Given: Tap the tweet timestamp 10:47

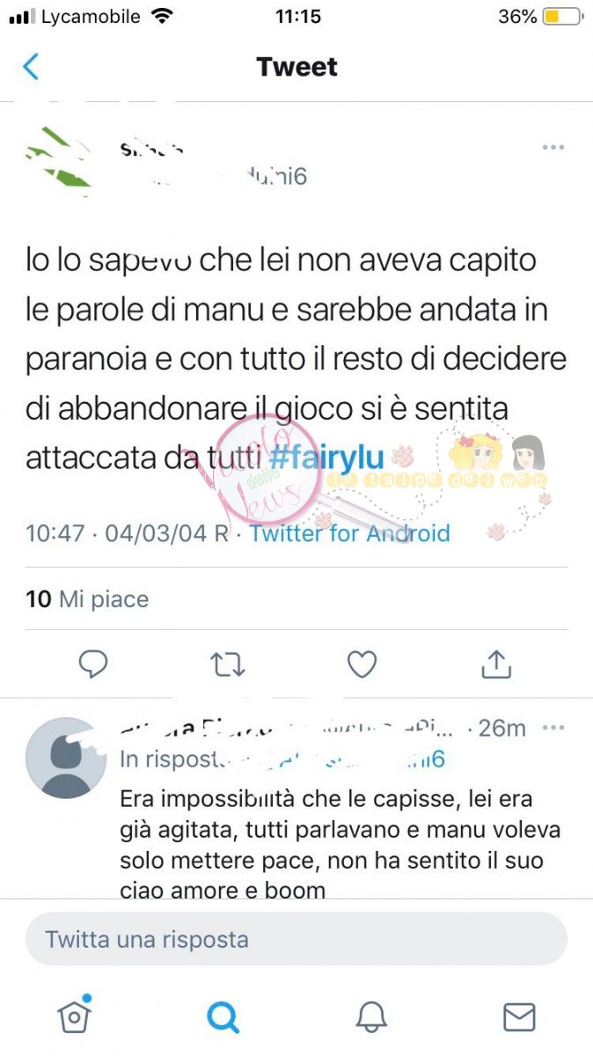Looking at the screenshot, I should point(55,533).
